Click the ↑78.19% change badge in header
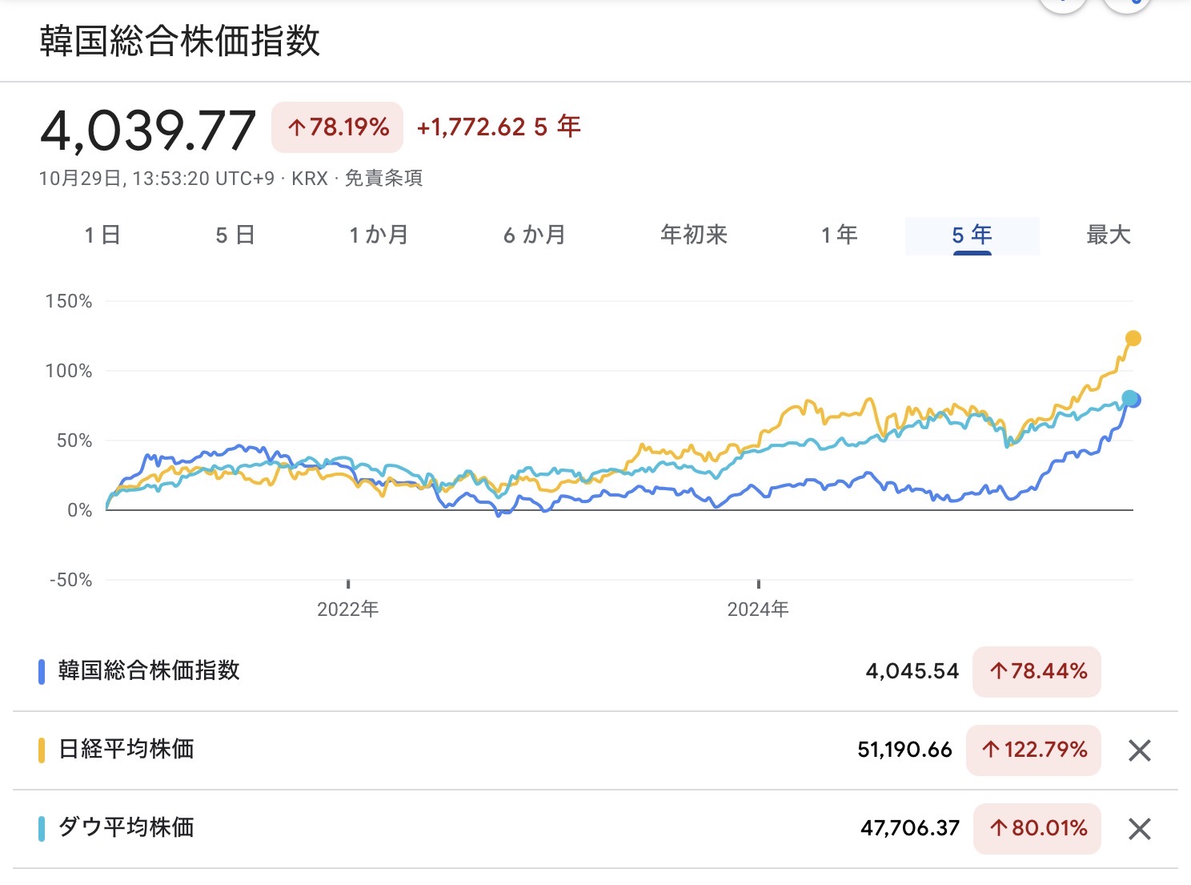Viewport: 1191px width, 885px height. 338,127
